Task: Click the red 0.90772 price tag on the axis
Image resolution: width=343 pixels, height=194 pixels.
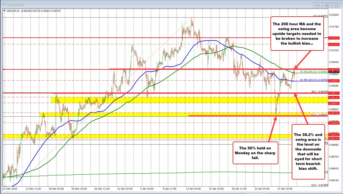Action: (334, 70)
